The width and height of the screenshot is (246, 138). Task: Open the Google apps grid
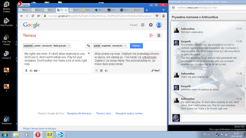pyautogui.click(x=143, y=25)
